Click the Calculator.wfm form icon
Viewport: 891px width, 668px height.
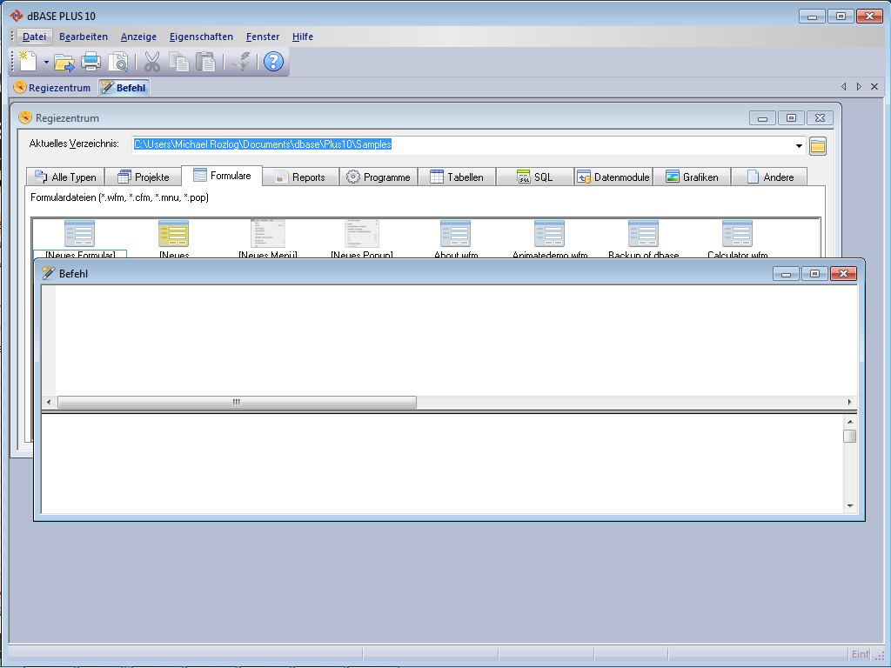(738, 234)
